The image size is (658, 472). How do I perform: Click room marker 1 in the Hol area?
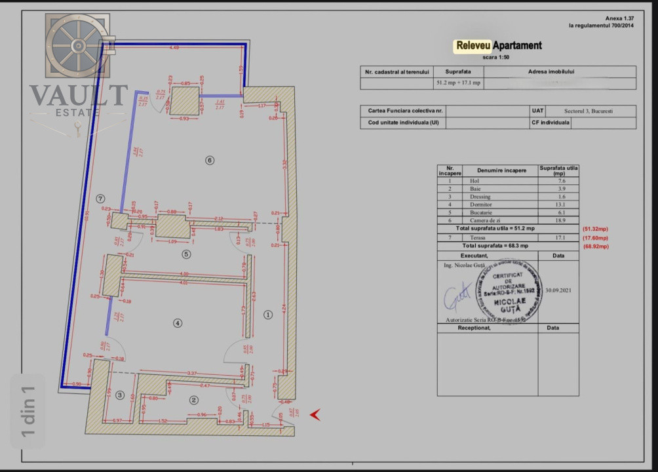click(x=268, y=315)
